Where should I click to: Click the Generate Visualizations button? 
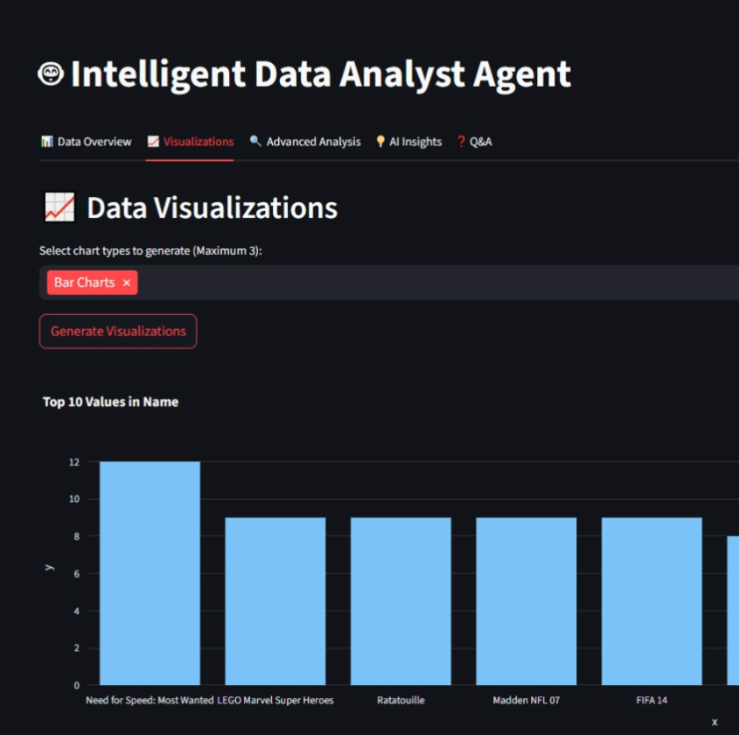tap(118, 332)
